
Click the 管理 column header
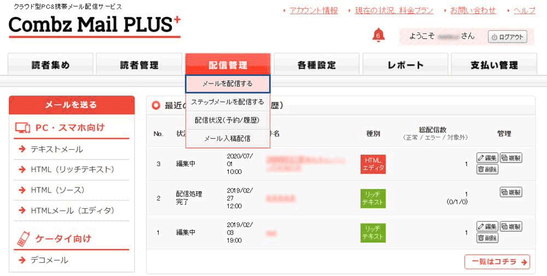(x=504, y=134)
